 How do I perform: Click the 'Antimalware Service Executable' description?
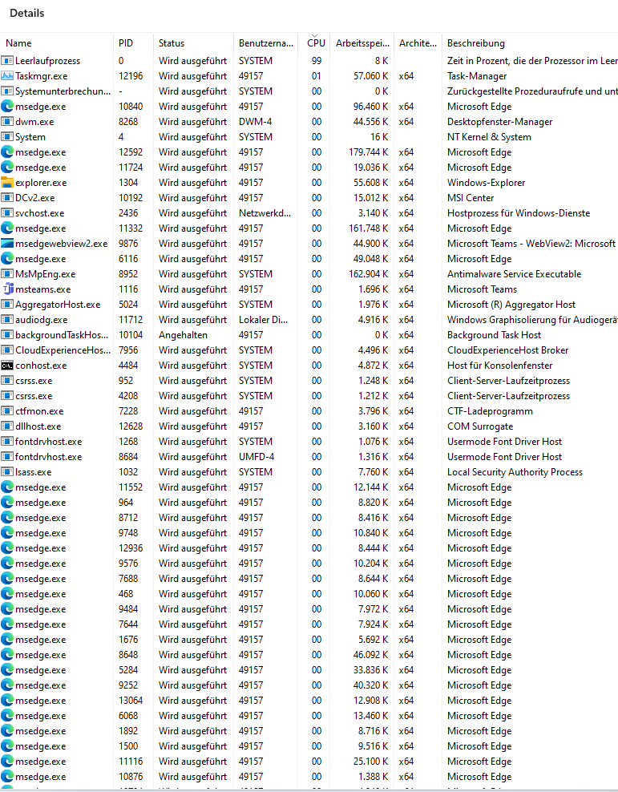514,274
